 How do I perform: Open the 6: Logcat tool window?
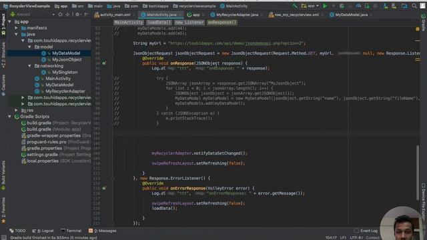pyautogui.click(x=43, y=231)
